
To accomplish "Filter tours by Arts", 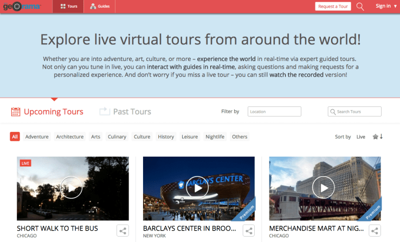I will point(95,137).
